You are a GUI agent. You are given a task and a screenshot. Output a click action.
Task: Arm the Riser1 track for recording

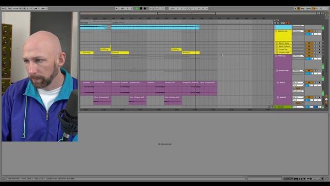tap(320, 83)
